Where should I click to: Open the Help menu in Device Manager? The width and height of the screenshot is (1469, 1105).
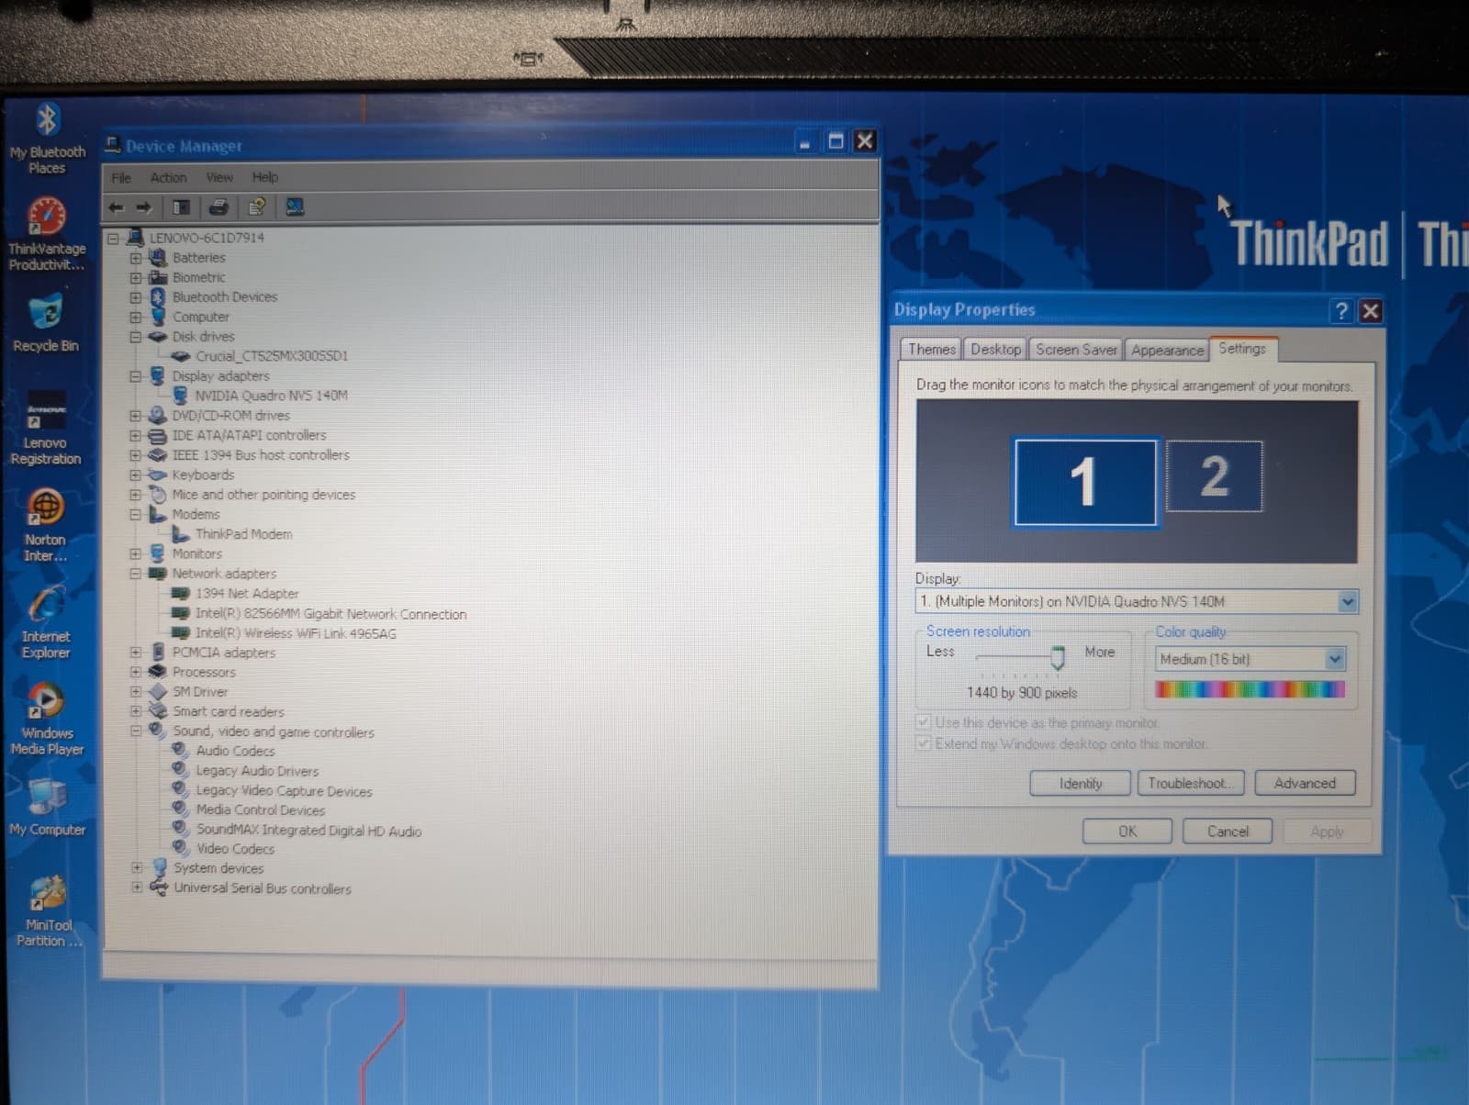(265, 177)
